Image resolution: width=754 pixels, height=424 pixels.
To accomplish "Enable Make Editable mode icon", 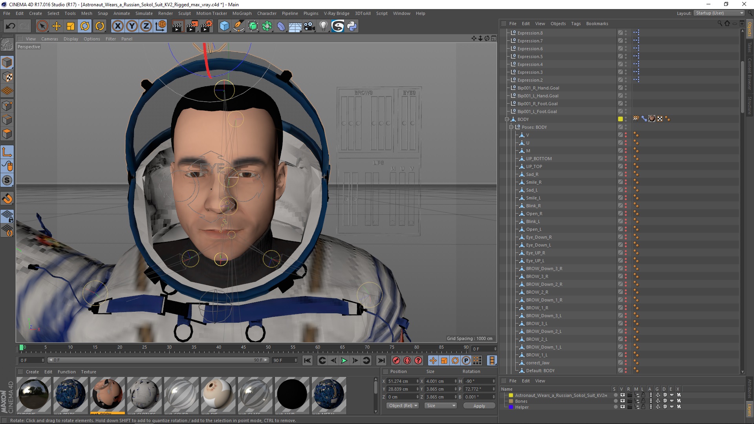I will tap(7, 44).
